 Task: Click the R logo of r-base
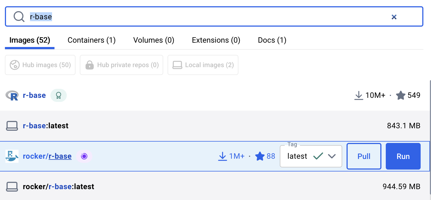tap(12, 95)
